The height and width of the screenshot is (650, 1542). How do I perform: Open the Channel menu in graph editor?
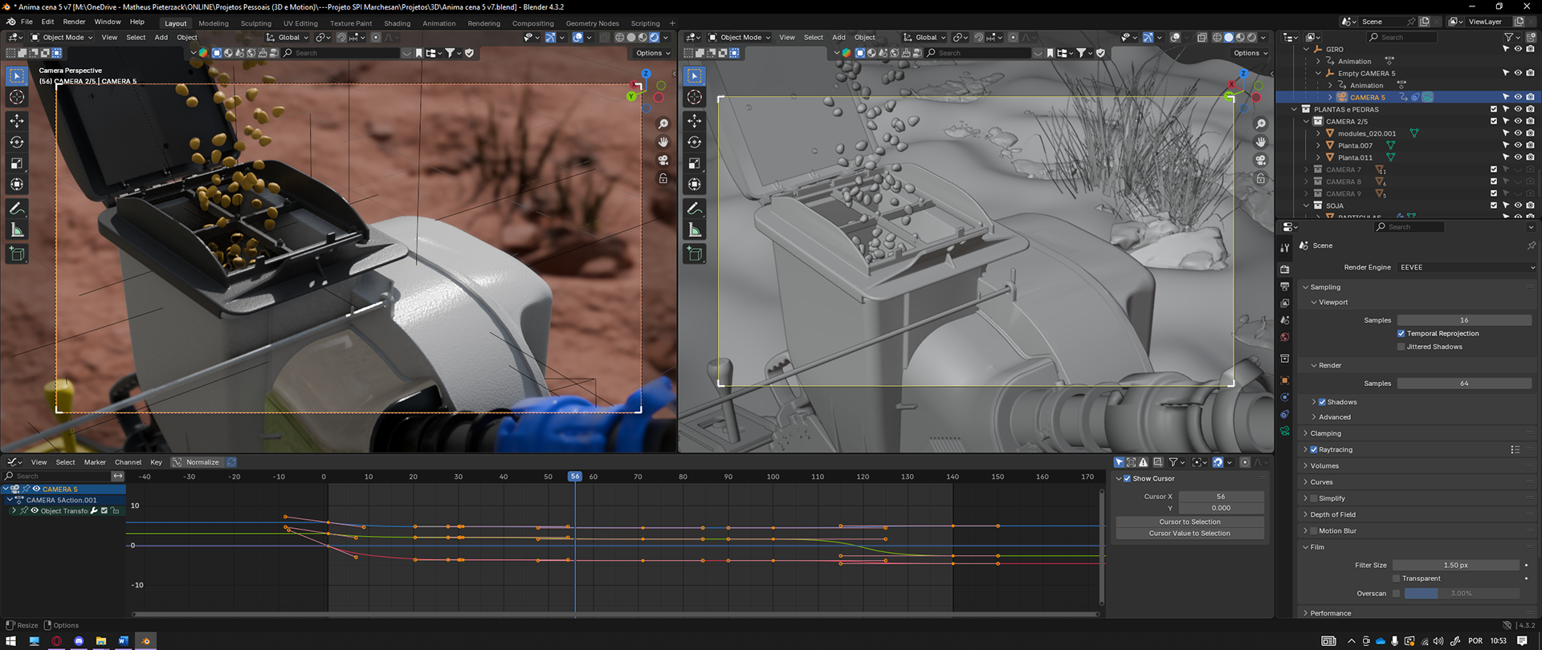(128, 462)
